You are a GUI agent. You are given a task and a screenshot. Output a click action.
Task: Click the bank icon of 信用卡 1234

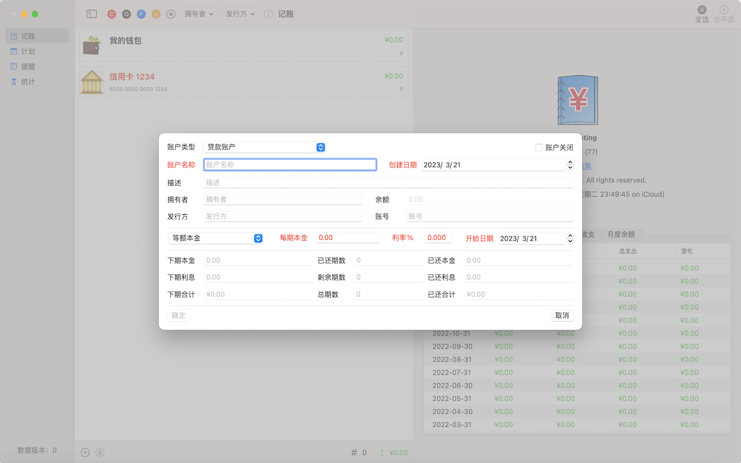click(92, 82)
